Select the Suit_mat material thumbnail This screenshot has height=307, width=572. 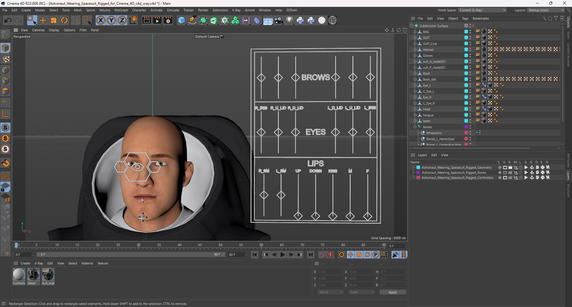pyautogui.click(x=48, y=274)
